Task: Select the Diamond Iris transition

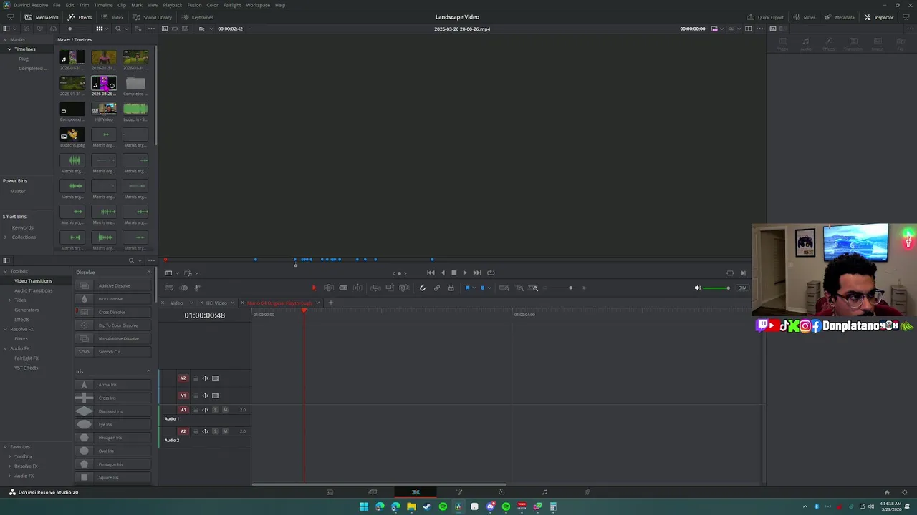Action: [x=113, y=411]
